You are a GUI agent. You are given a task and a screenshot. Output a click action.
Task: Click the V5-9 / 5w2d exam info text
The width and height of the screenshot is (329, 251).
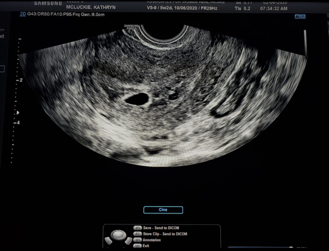point(182,8)
